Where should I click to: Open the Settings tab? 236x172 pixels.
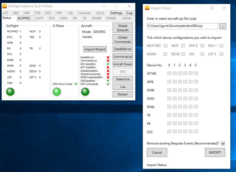116,13
